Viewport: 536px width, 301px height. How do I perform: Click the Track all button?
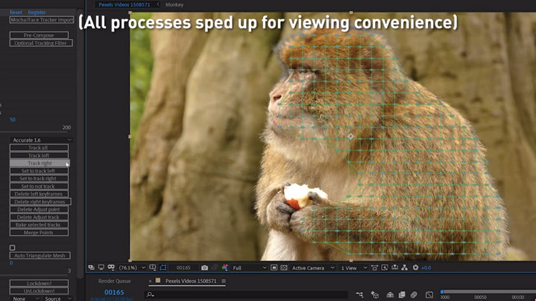tap(39, 148)
